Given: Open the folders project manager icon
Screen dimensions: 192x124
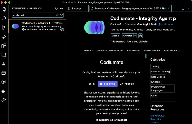Looking at the screenshot, I should tap(4, 73).
